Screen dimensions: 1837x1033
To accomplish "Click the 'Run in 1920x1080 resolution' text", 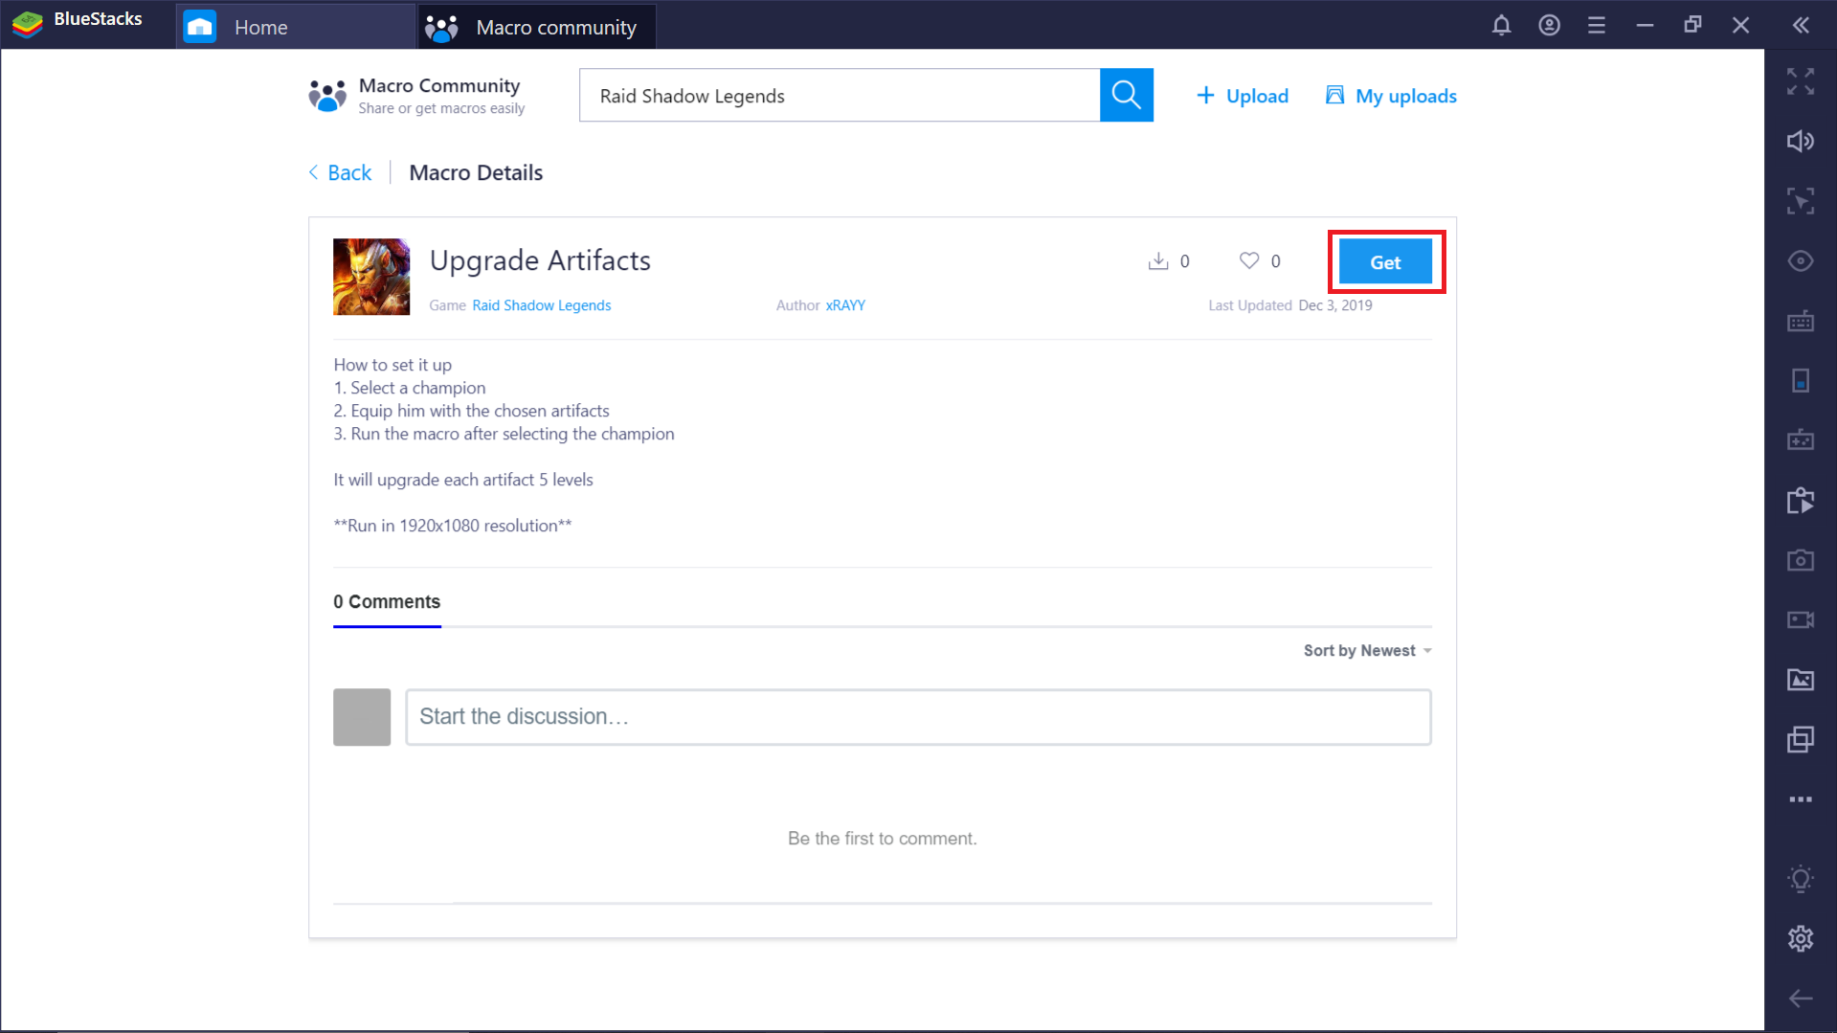I will coord(452,526).
